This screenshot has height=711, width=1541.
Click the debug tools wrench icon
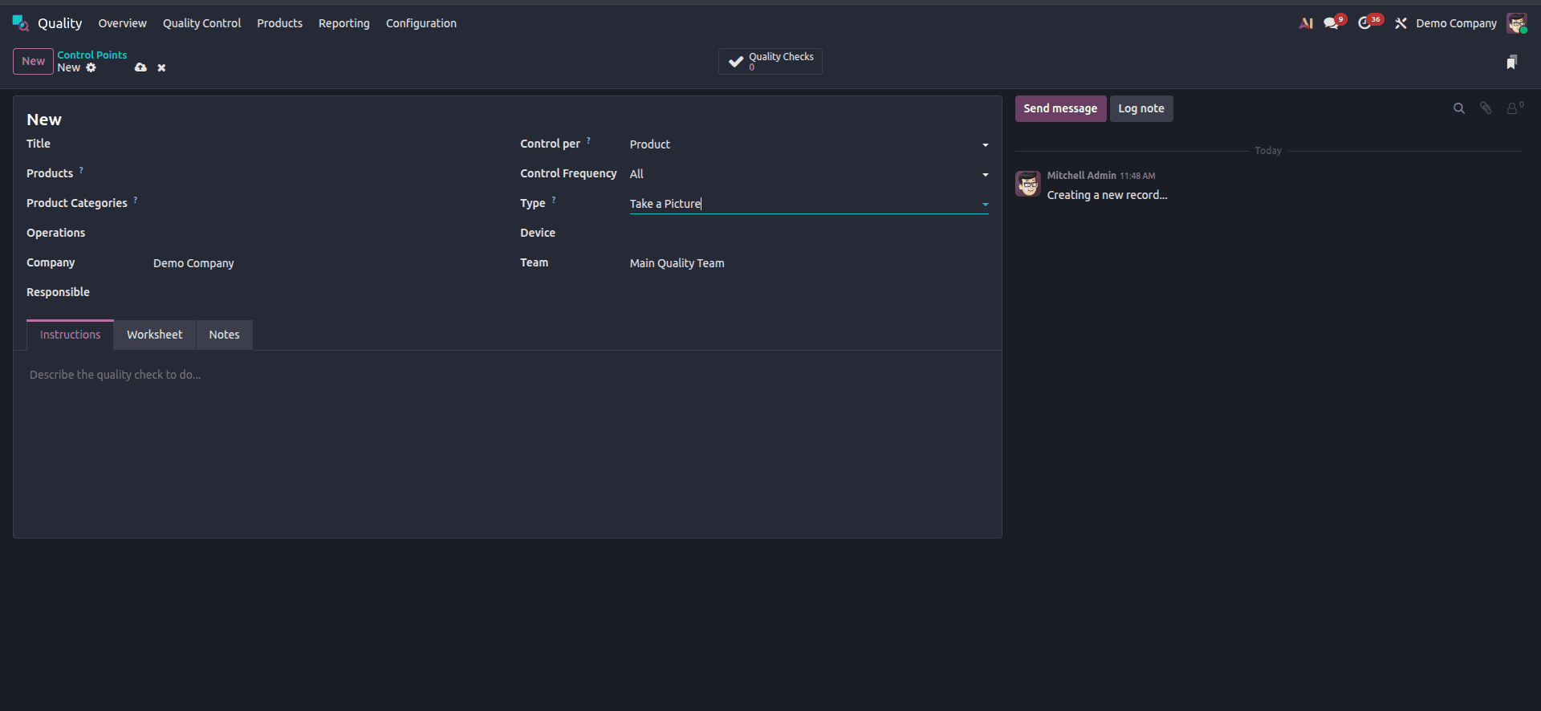click(x=1401, y=23)
